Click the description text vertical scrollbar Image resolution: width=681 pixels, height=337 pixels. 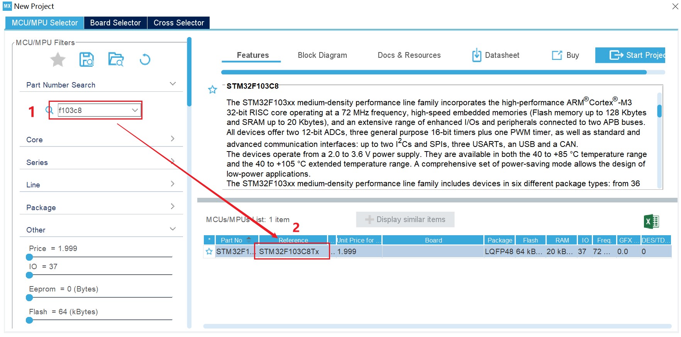(x=659, y=111)
